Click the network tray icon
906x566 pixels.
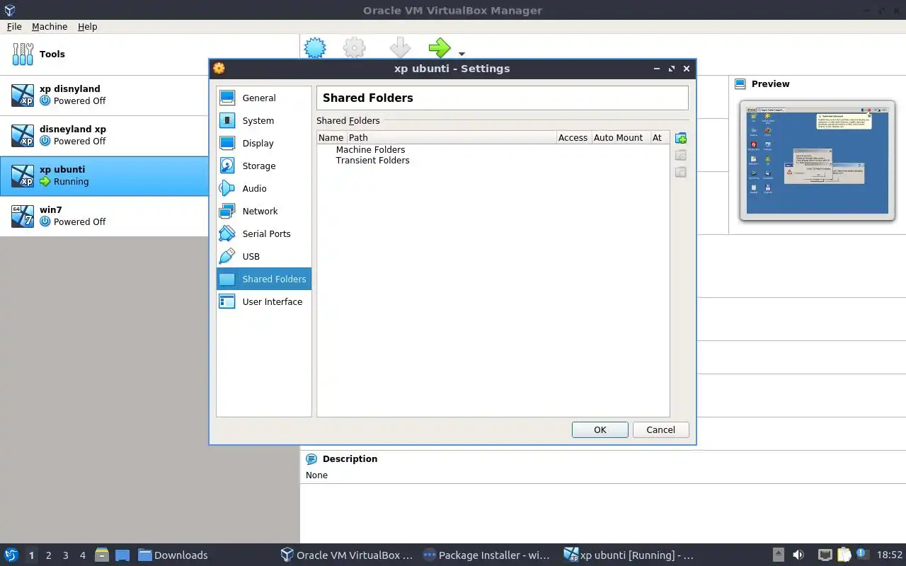click(x=825, y=555)
